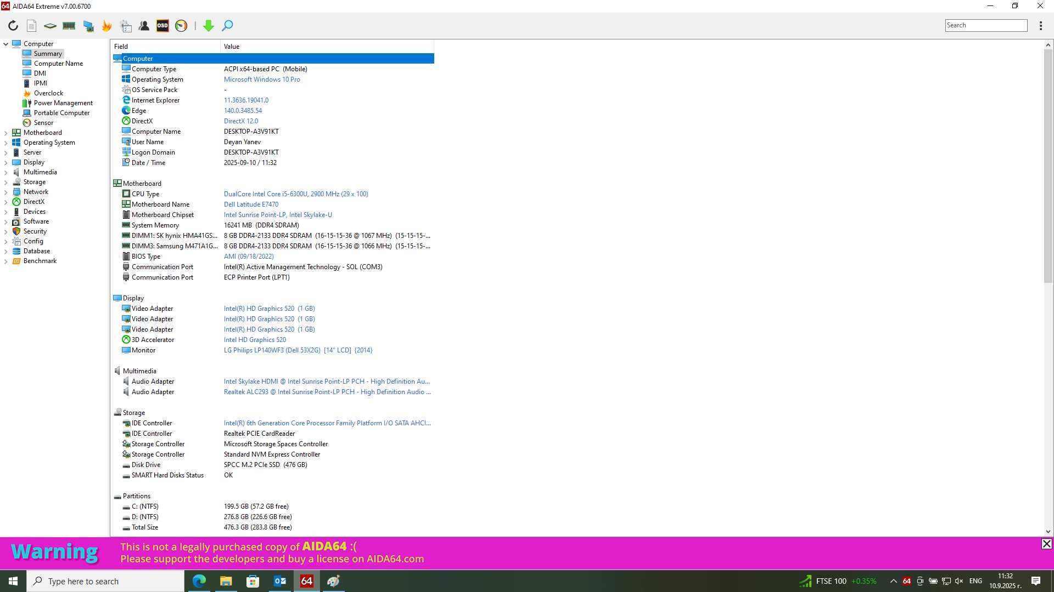Image resolution: width=1054 pixels, height=592 pixels.
Task: Click the muted volume tray icon
Action: coord(959,581)
